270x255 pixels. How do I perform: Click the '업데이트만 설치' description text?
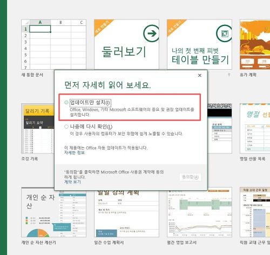pos(132,112)
